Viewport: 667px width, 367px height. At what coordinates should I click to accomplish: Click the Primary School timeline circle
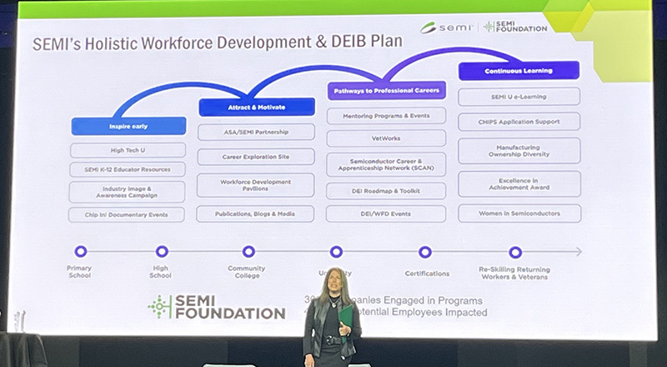point(80,251)
